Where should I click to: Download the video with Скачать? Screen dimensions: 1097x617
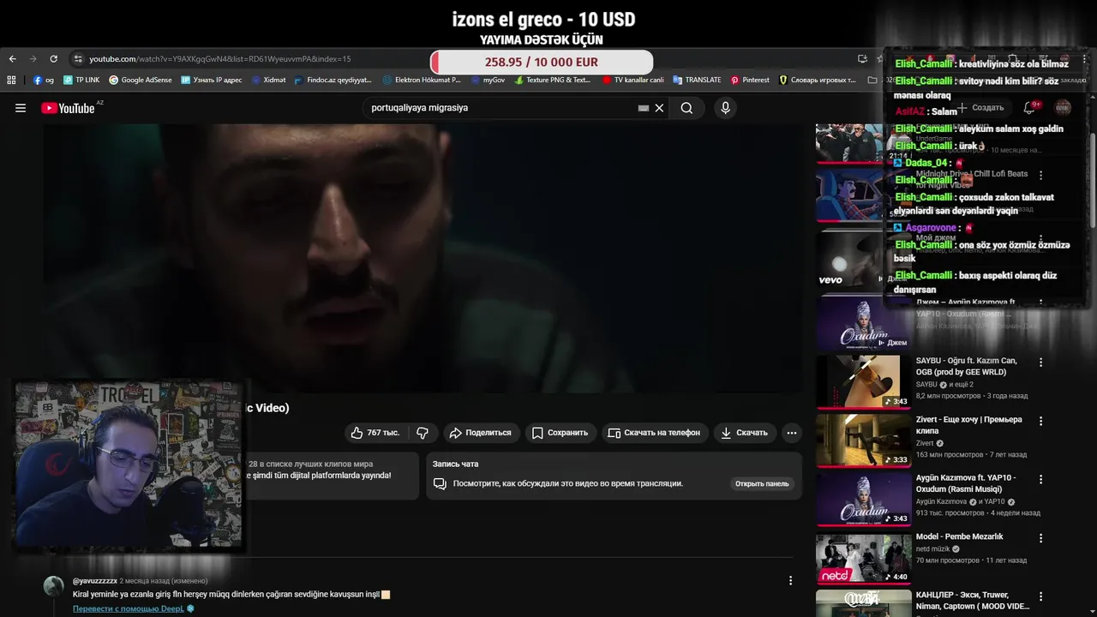744,433
